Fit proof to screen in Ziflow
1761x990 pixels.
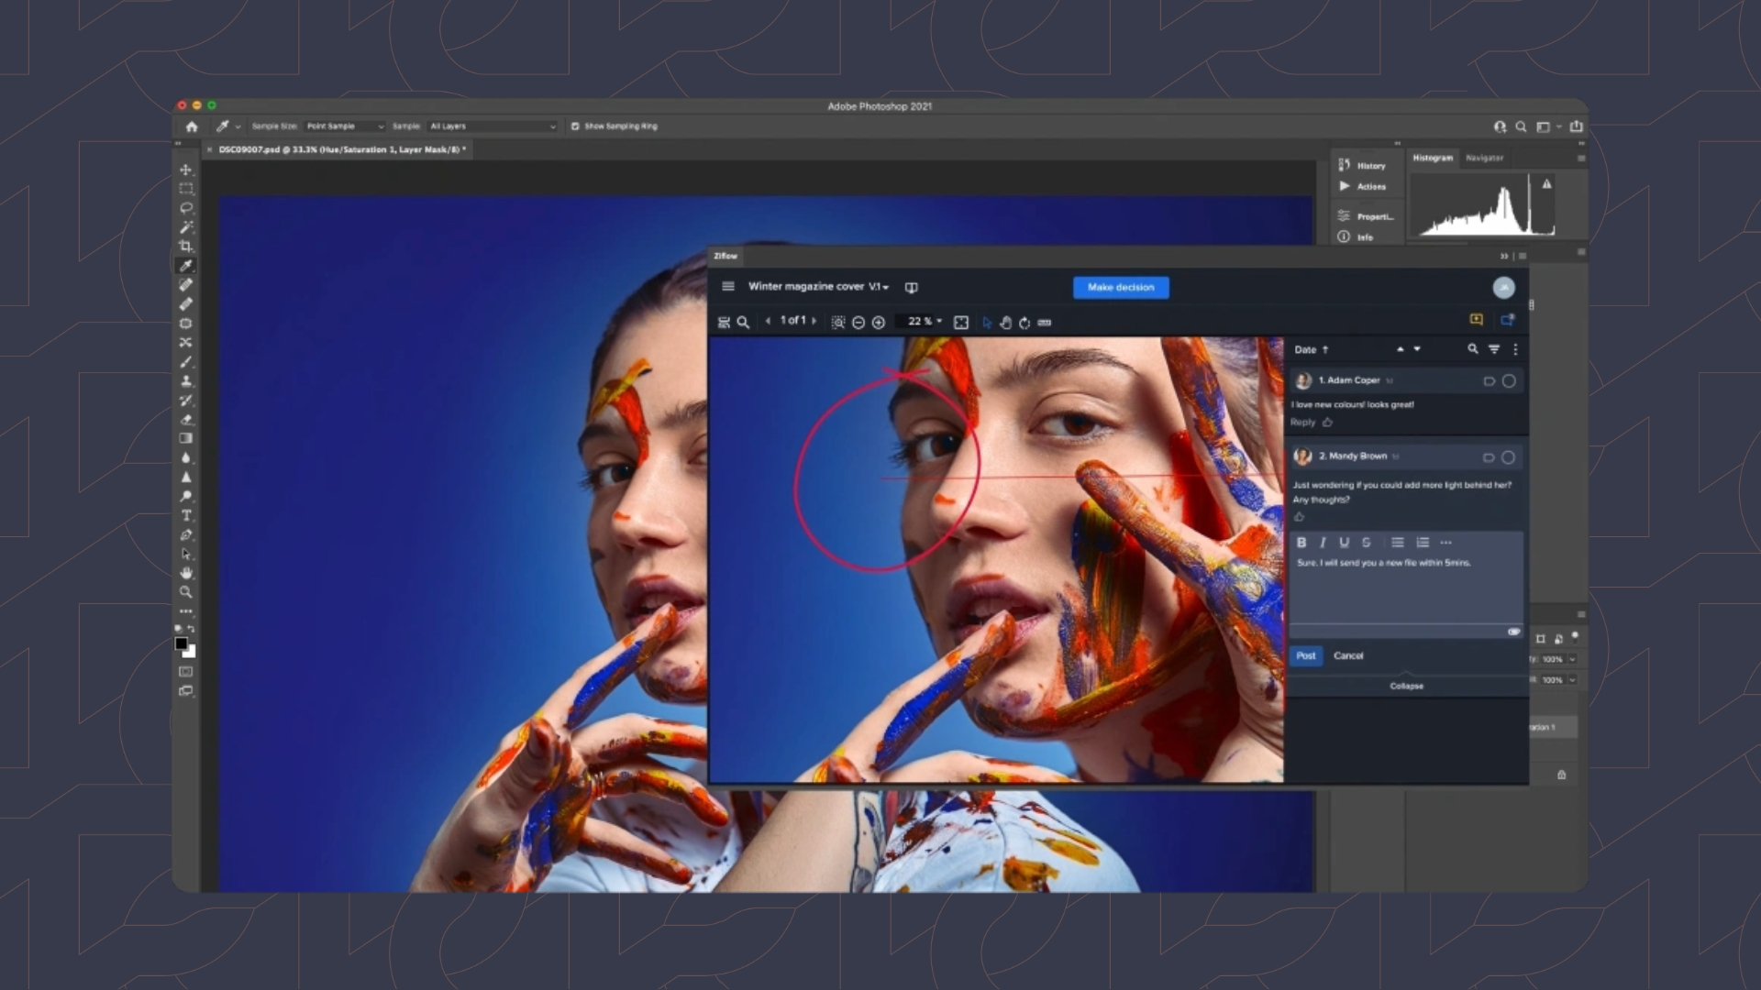point(961,323)
